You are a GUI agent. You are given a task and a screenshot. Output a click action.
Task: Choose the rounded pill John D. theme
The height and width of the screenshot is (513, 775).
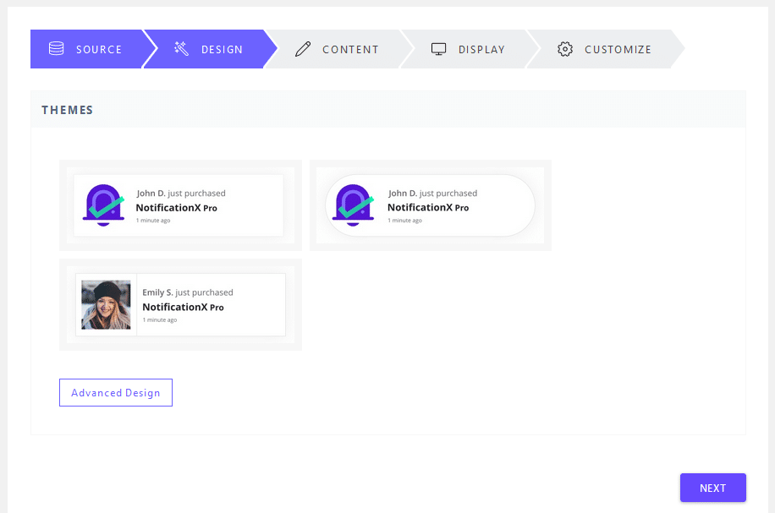[x=431, y=205]
